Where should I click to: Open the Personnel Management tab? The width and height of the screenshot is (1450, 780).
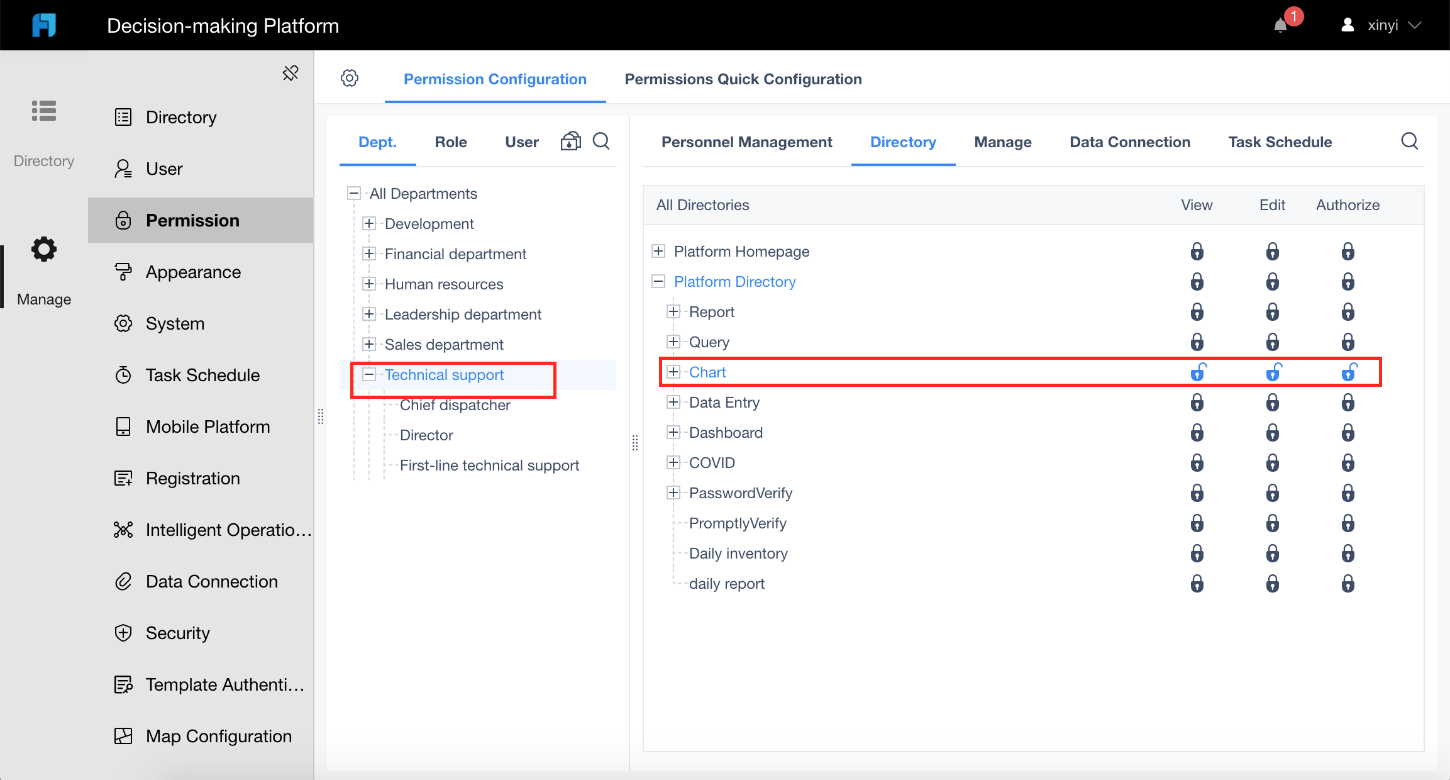pyautogui.click(x=746, y=142)
